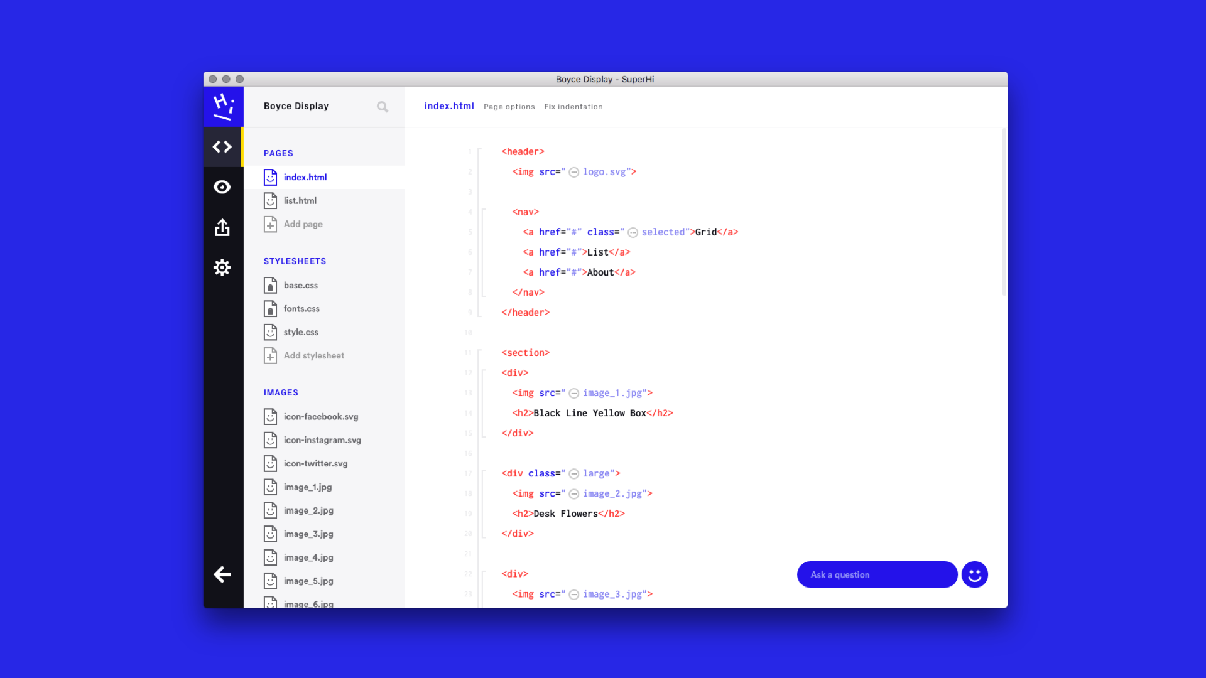Click the STYLESHEETS section heading
Screen dimensions: 1206x678
(295, 261)
